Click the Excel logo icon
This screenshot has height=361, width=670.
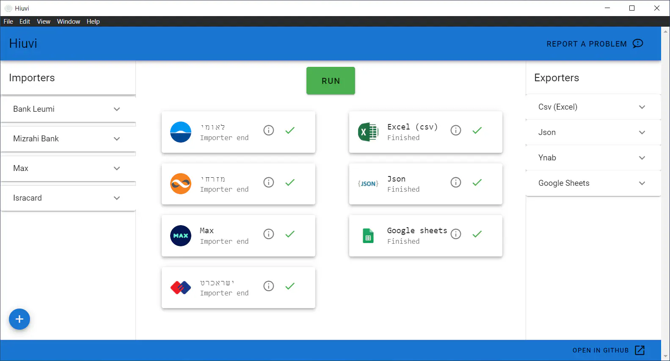tap(368, 132)
